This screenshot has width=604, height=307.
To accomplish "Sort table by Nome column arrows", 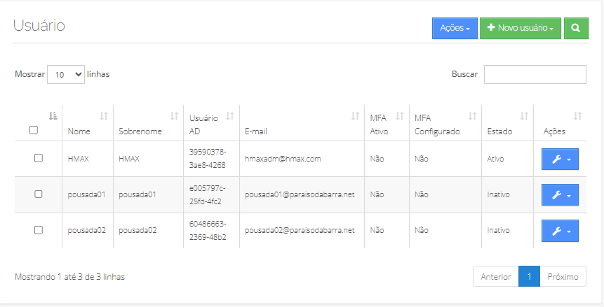I will tap(104, 116).
